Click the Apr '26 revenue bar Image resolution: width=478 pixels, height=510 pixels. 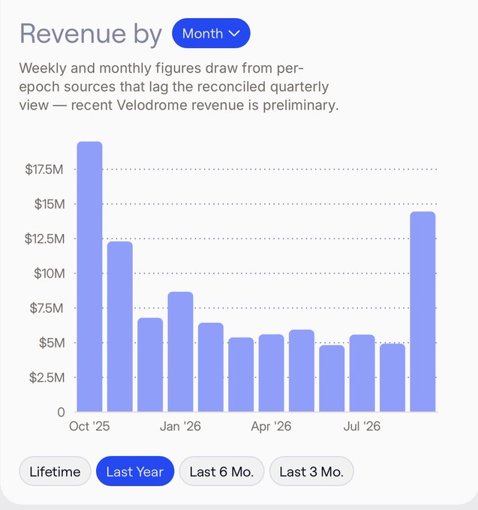point(271,373)
